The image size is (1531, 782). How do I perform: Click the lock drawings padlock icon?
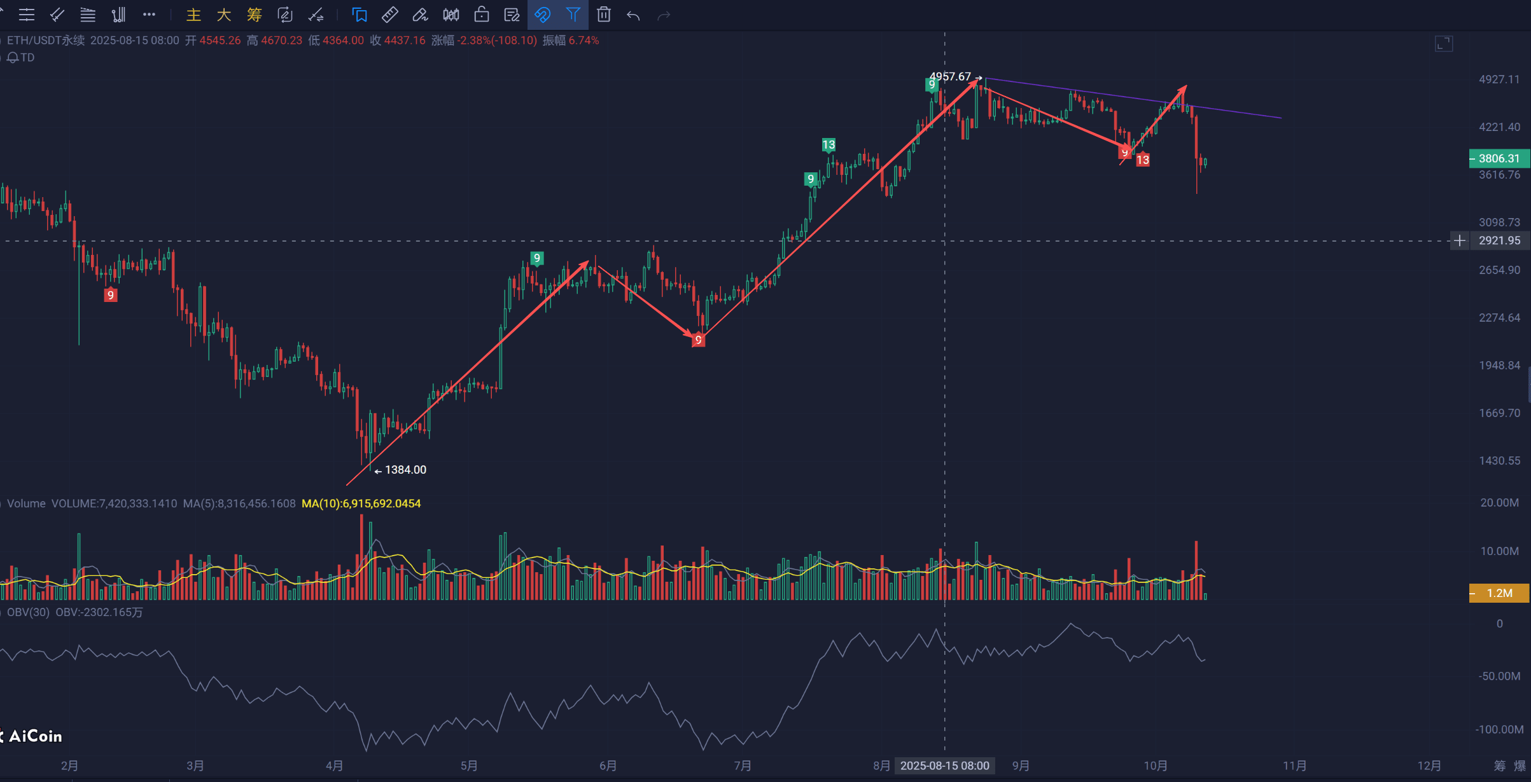coord(482,15)
